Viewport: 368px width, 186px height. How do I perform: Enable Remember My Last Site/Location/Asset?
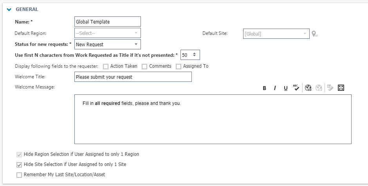point(19,175)
